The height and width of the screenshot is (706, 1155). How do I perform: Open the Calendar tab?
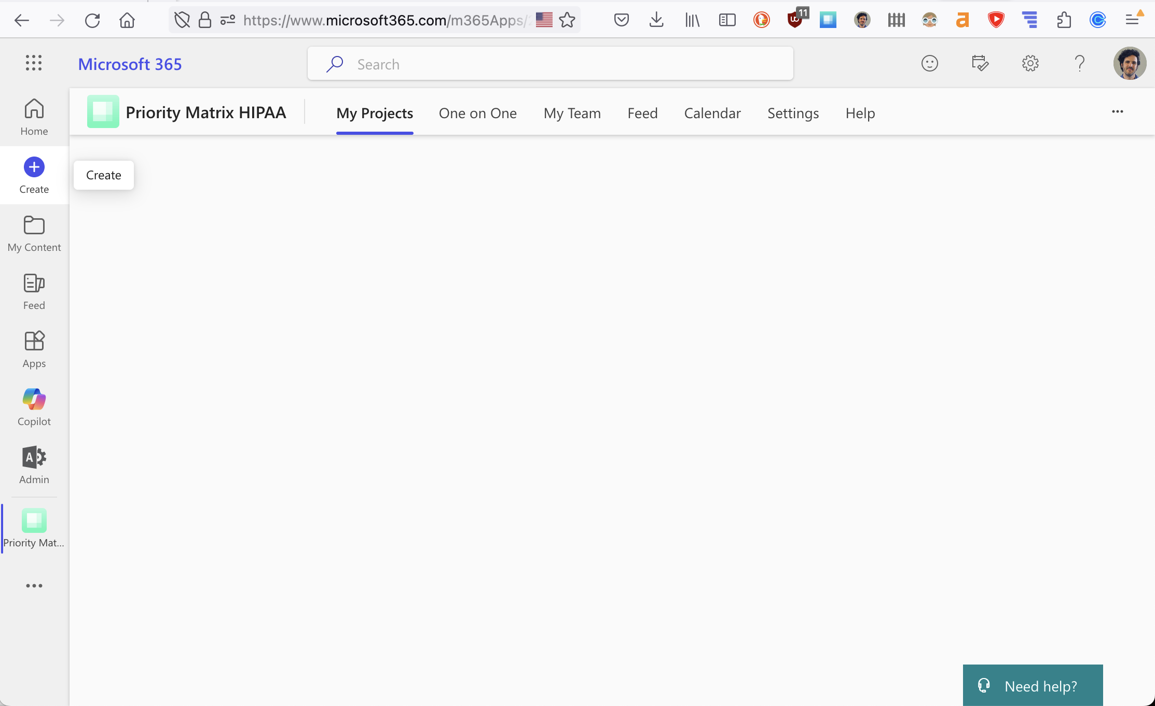click(x=712, y=113)
